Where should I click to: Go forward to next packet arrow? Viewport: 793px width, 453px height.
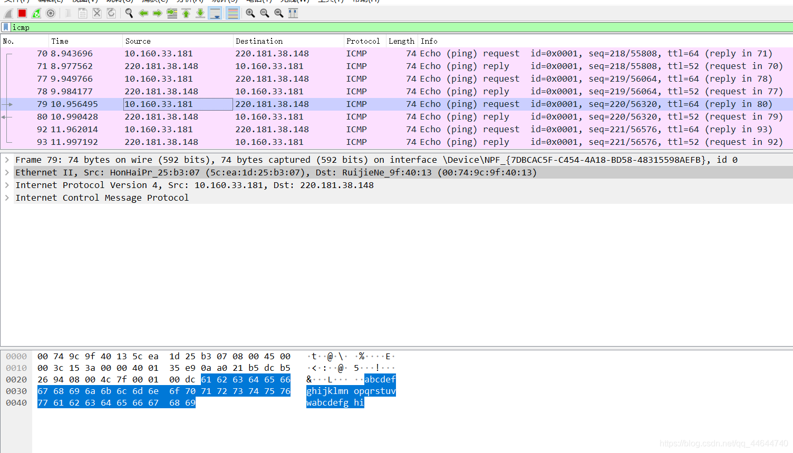(158, 13)
